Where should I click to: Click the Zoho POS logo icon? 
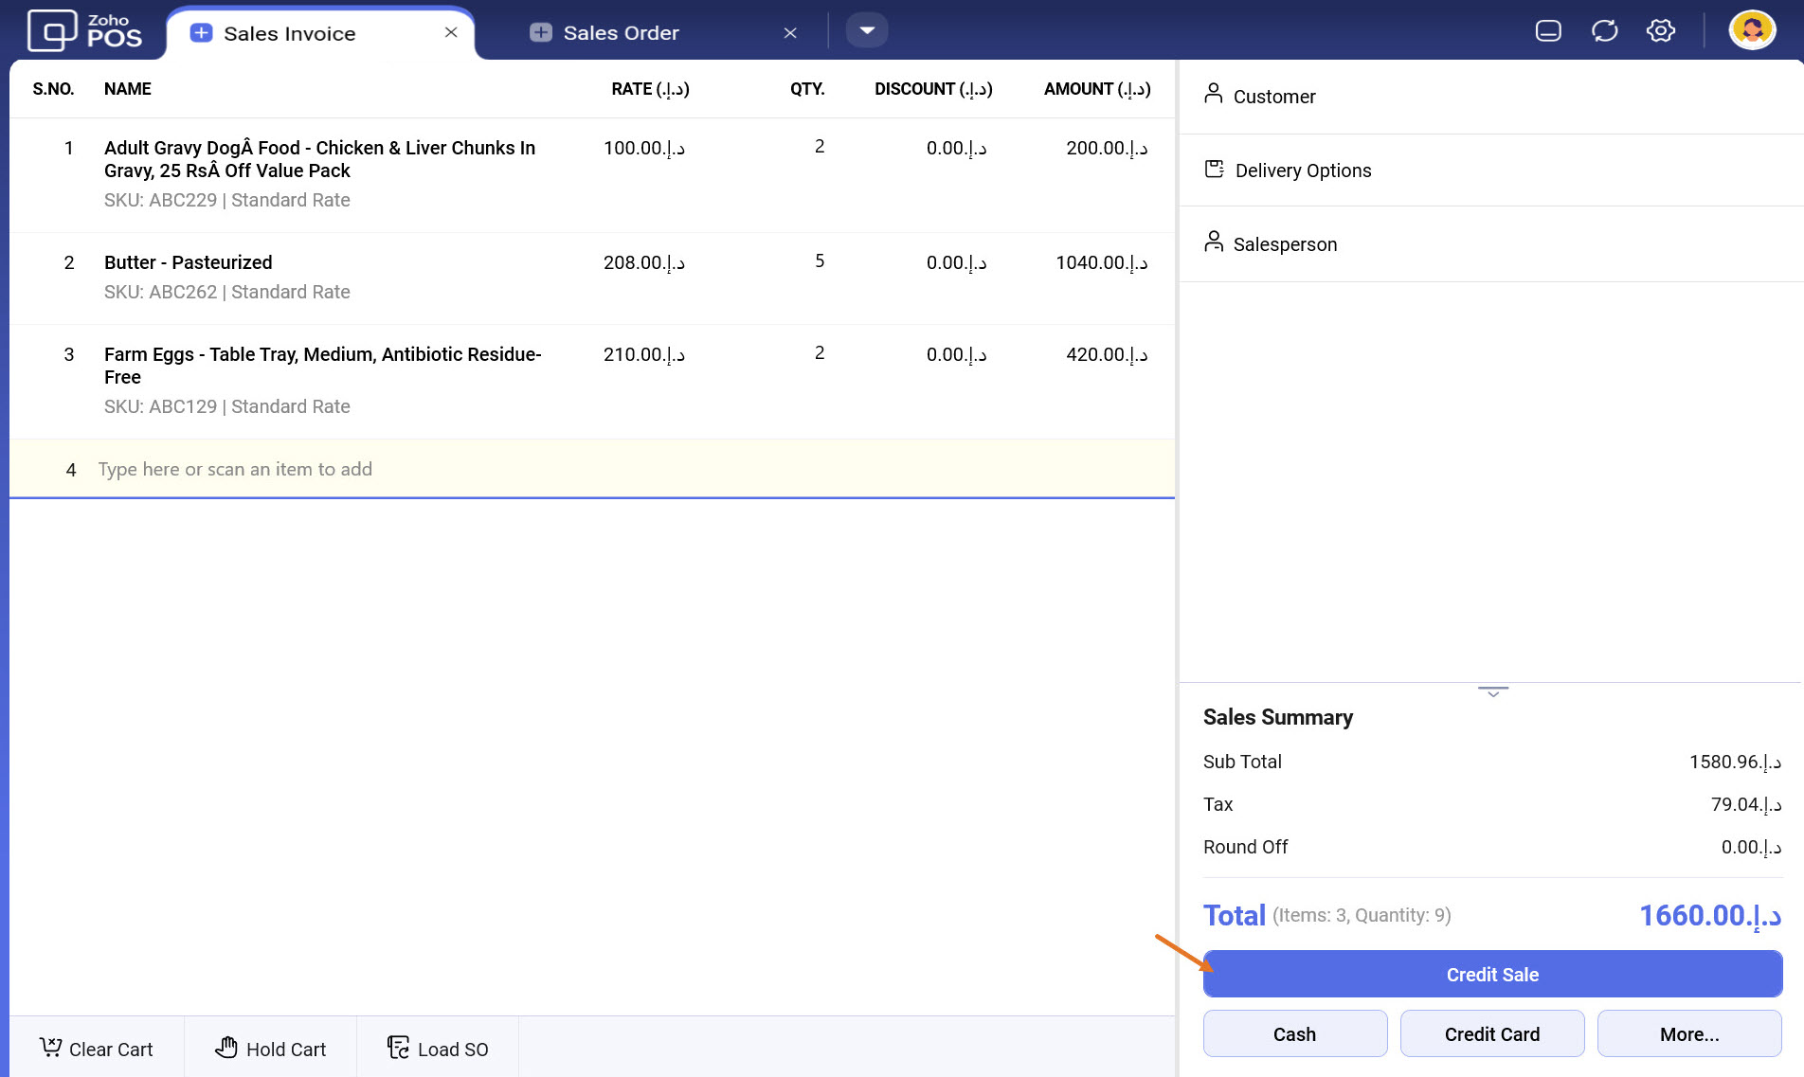52,30
